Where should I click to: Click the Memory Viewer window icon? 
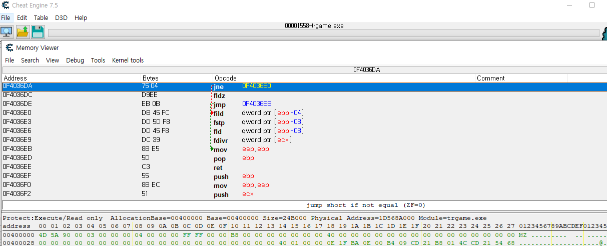pyautogui.click(x=9, y=48)
